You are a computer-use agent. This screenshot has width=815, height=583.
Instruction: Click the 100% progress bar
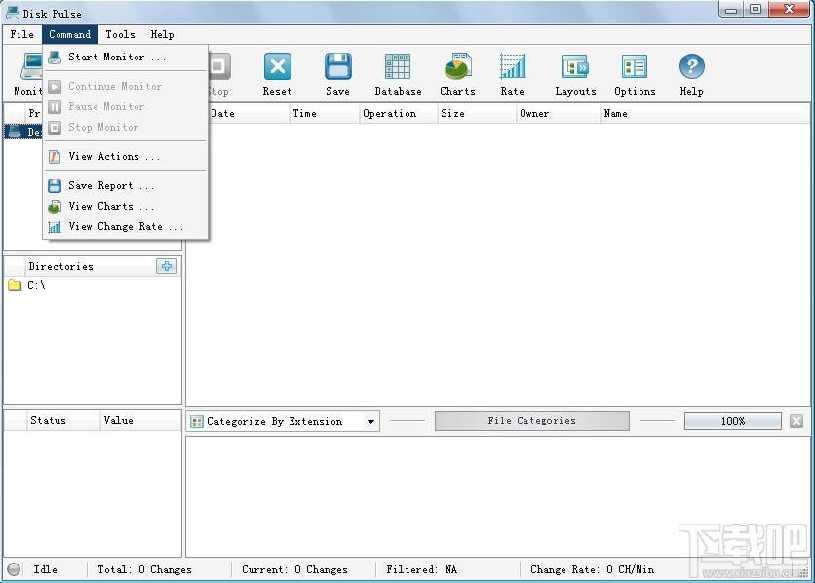coord(732,421)
